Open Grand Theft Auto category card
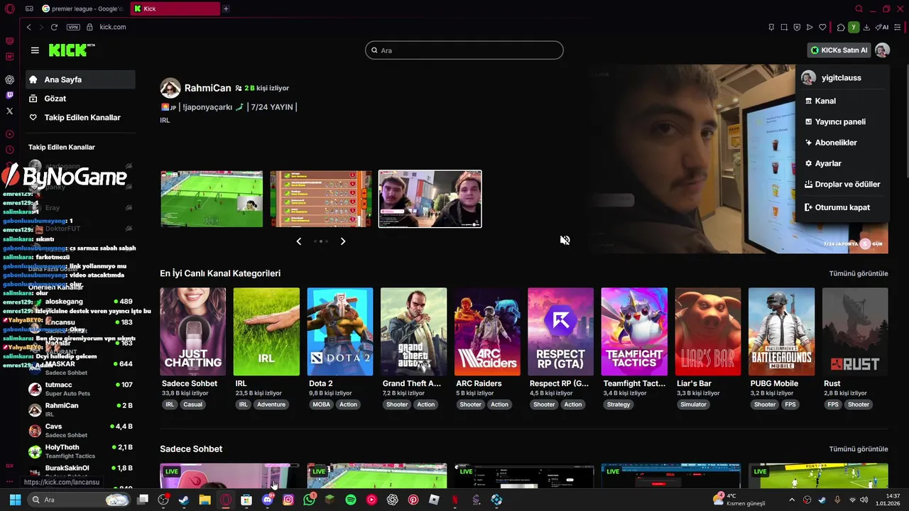 [413, 331]
